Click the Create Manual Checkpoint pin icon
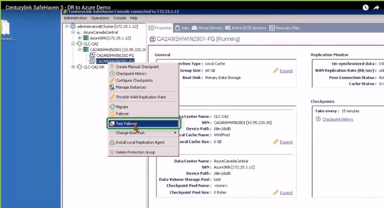The width and height of the screenshot is (384, 208). [x=112, y=67]
